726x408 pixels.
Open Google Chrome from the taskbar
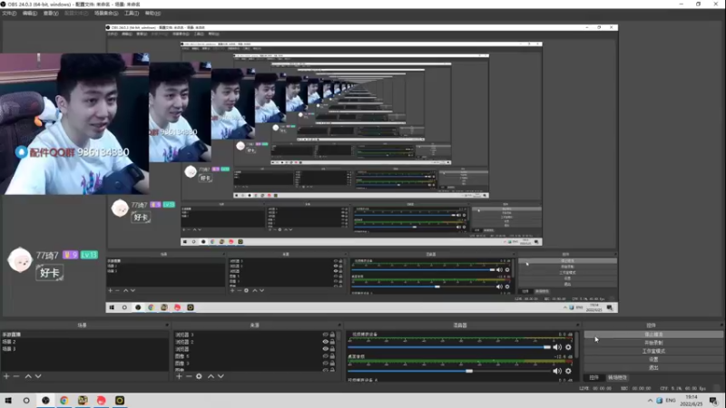(x=64, y=401)
